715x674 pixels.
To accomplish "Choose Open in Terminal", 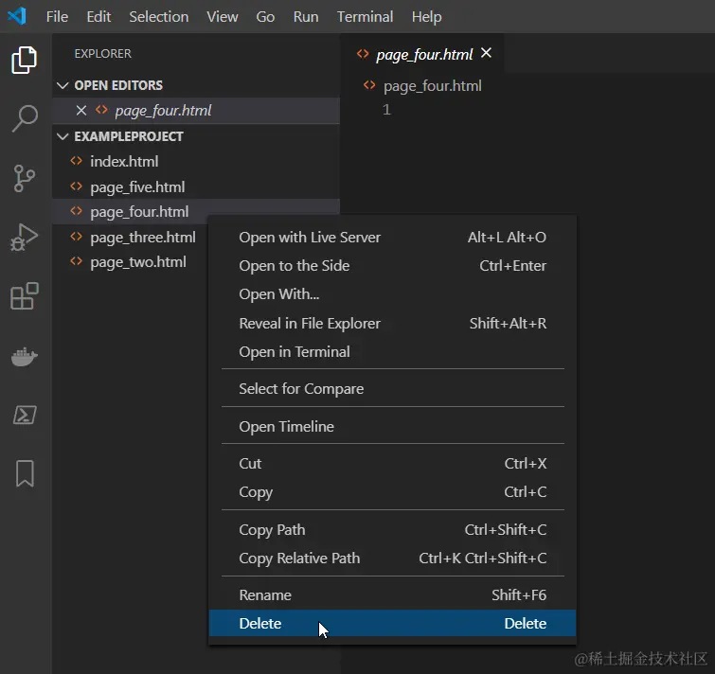I will click(392, 352).
